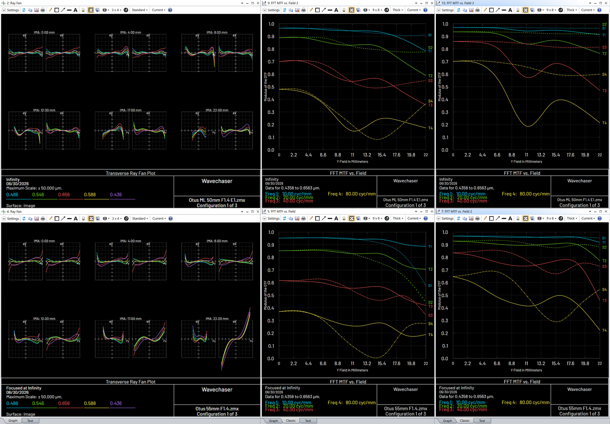Copy window 15 plot using the copy icon
This screenshot has width=610, height=424.
(465, 10)
